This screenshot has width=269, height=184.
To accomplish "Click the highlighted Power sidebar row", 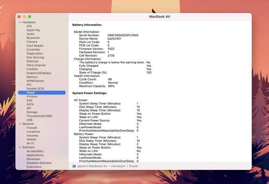I will (42, 93).
